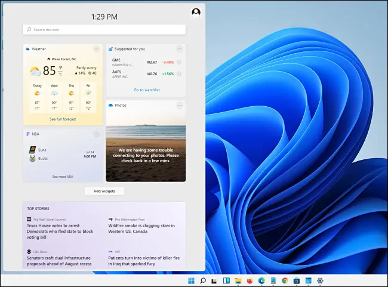Open File Explorer from taskbar

tap(238, 280)
